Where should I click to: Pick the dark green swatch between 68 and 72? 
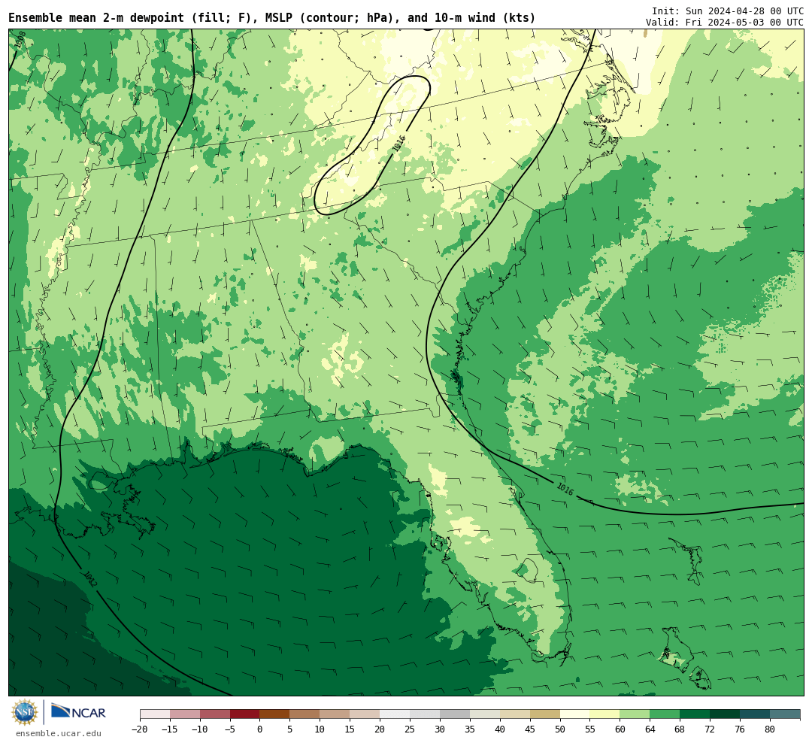695,714
